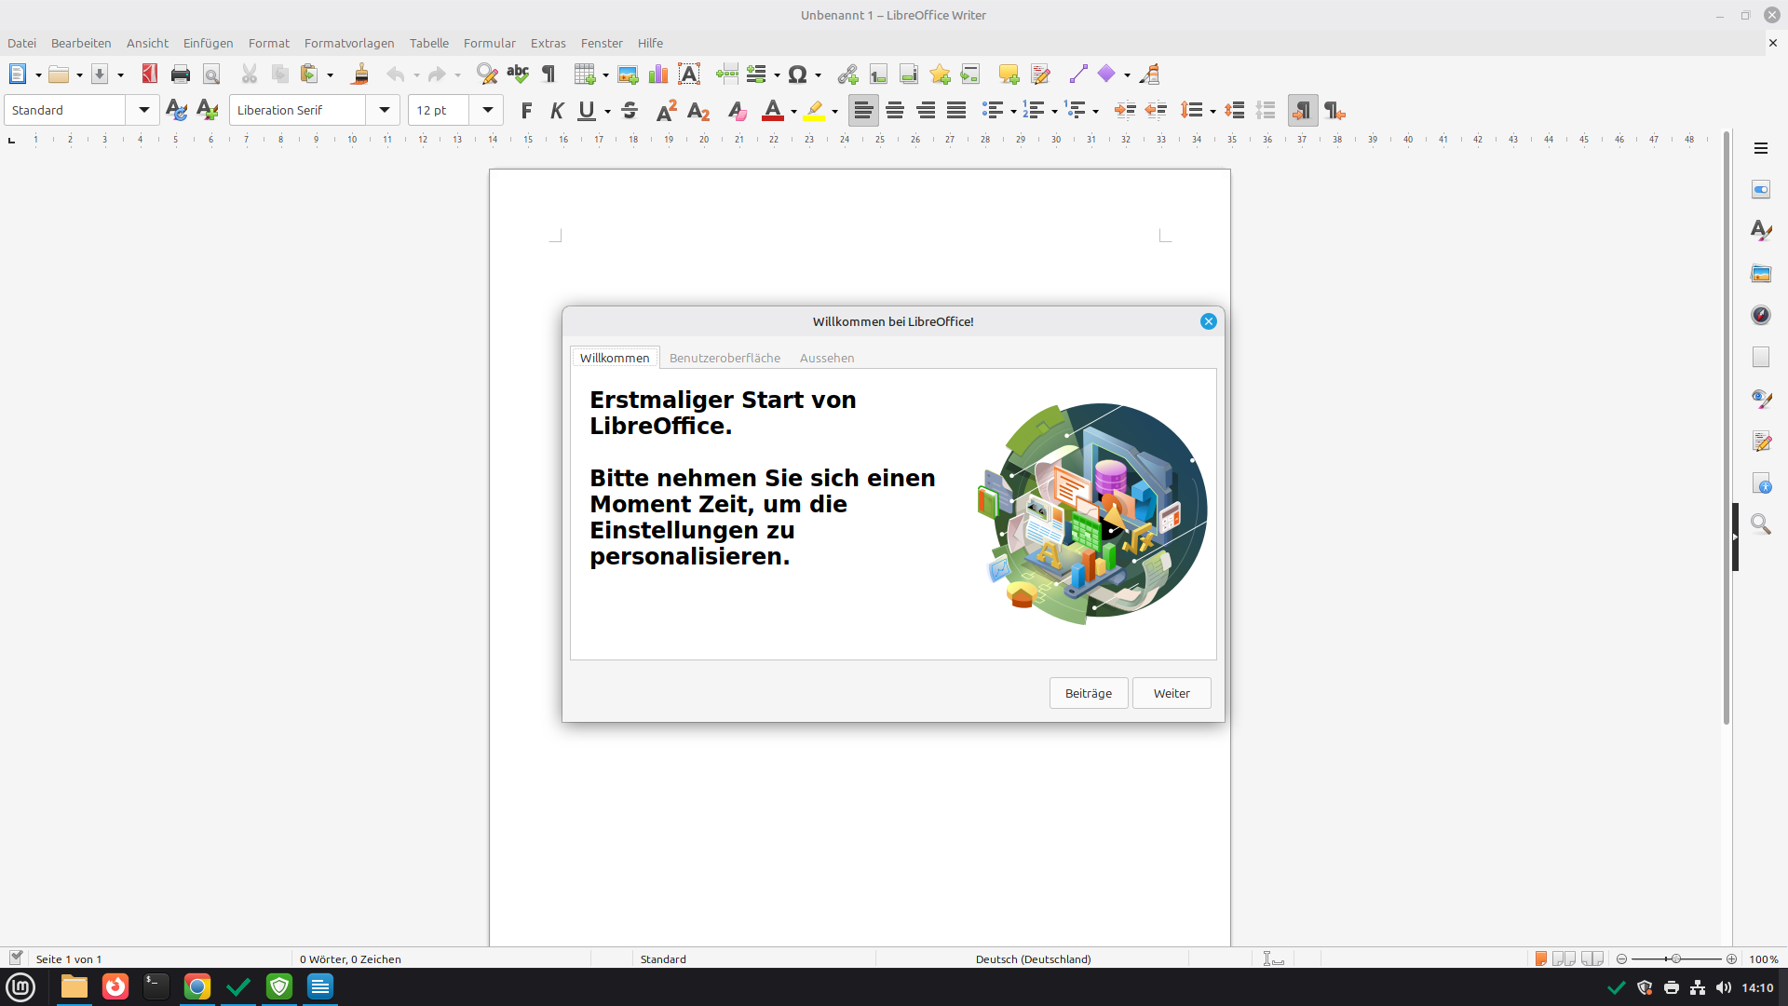Adjust the zoom slider handle
This screenshot has width=1788, height=1006.
pyautogui.click(x=1675, y=958)
